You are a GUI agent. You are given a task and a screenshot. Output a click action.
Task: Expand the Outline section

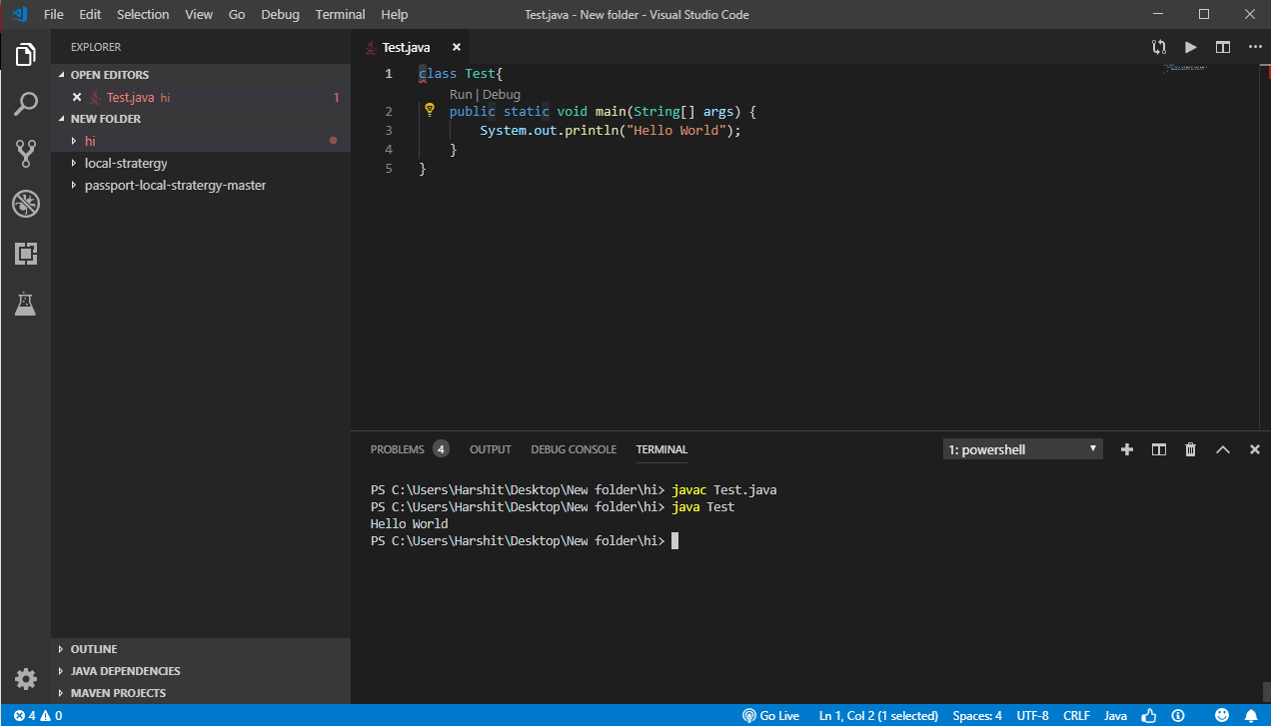click(201, 649)
